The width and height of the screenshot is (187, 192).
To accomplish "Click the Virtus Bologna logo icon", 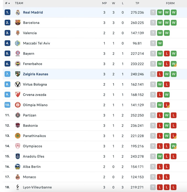I will pos(18,84).
